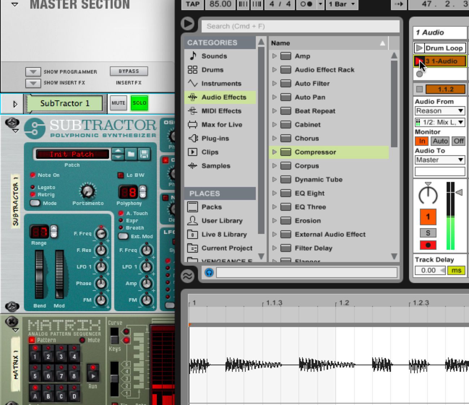Sort browser by Name column header
The width and height of the screenshot is (469, 405).
pyautogui.click(x=328, y=43)
